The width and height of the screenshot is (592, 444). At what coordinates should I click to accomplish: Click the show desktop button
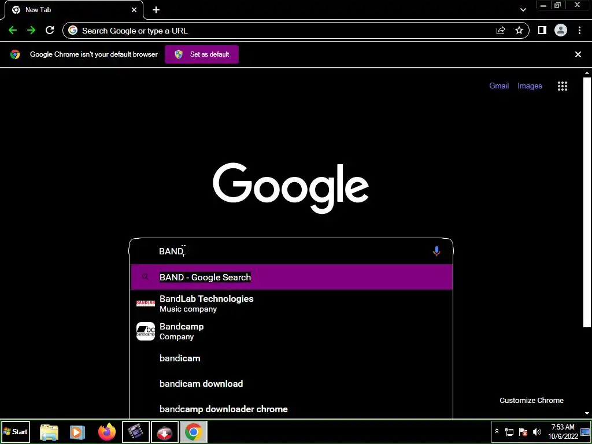[x=585, y=432]
